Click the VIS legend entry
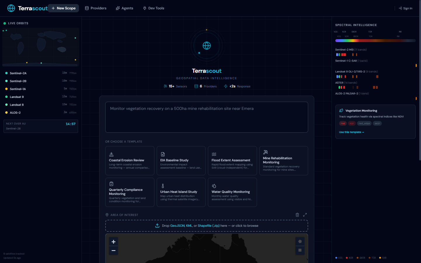The height and width of the screenshot is (263, 421). tap(339, 258)
